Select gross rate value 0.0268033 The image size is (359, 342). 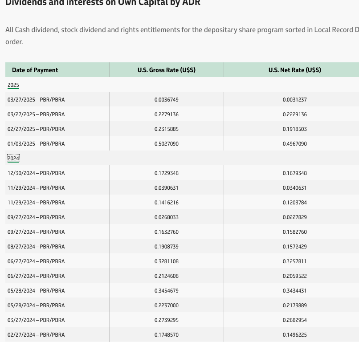167,217
